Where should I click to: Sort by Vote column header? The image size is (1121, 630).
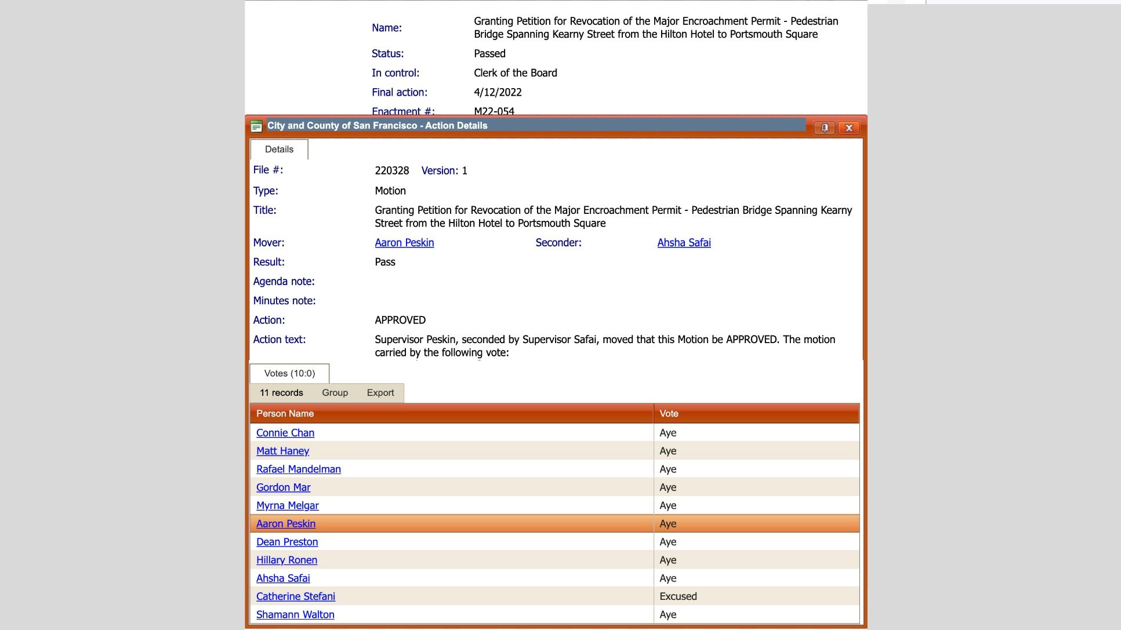click(x=757, y=413)
